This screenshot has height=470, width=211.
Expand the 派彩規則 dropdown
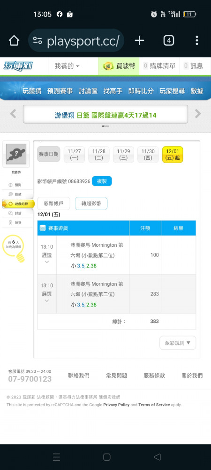tap(178, 343)
